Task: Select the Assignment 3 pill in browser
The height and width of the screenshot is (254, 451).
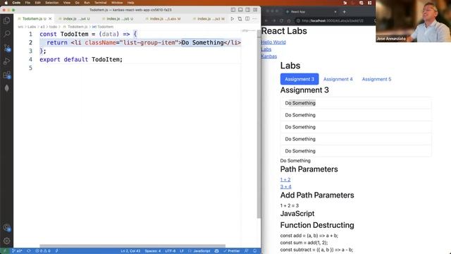Action: [x=299, y=79]
